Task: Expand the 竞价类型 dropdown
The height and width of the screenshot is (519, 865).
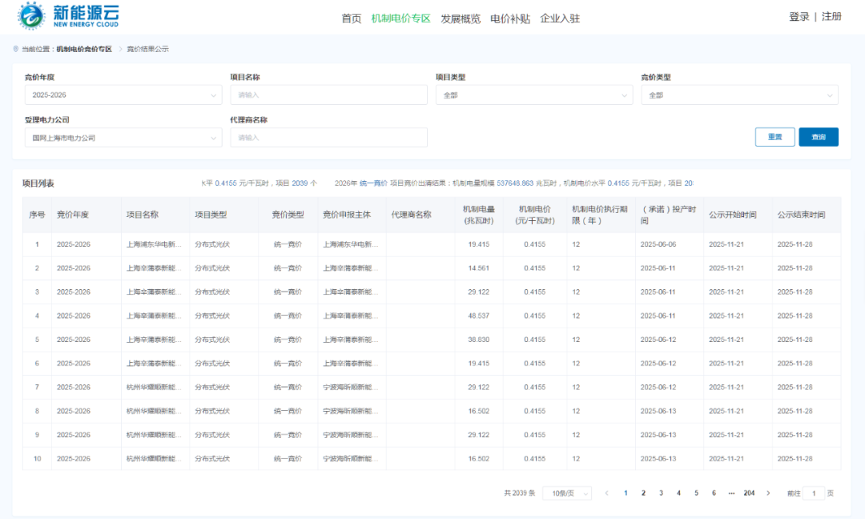Action: [738, 95]
